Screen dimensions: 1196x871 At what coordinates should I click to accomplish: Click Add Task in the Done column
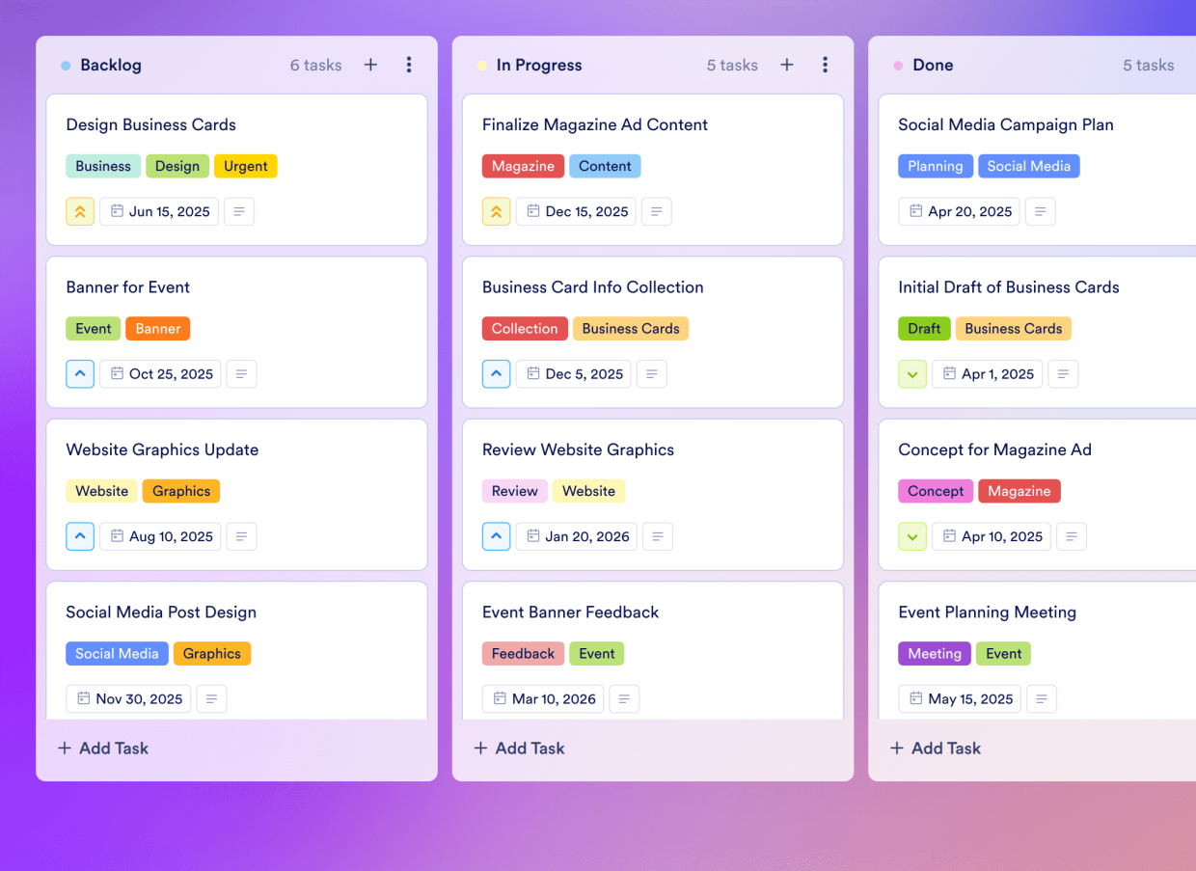pyautogui.click(x=936, y=748)
